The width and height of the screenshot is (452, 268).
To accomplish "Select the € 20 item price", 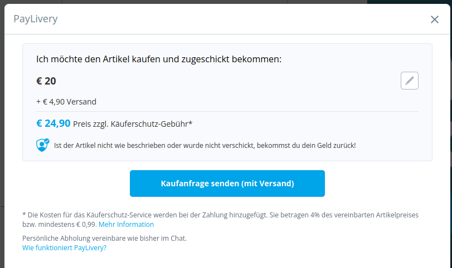I will (x=46, y=81).
